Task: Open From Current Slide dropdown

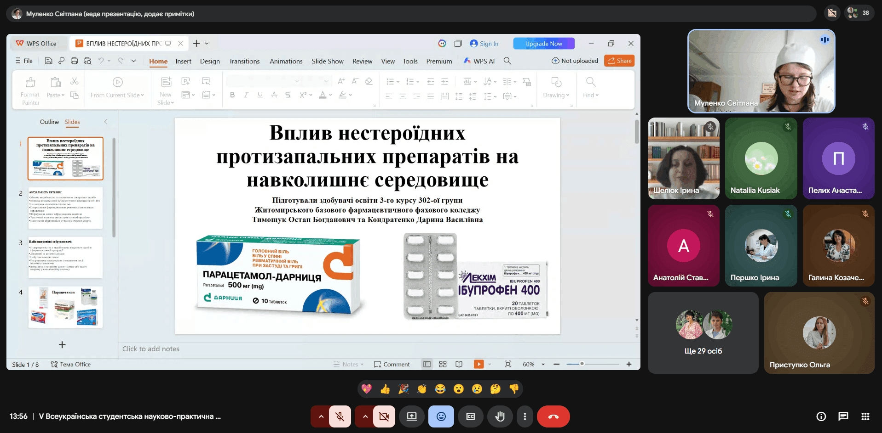Action: pyautogui.click(x=117, y=95)
